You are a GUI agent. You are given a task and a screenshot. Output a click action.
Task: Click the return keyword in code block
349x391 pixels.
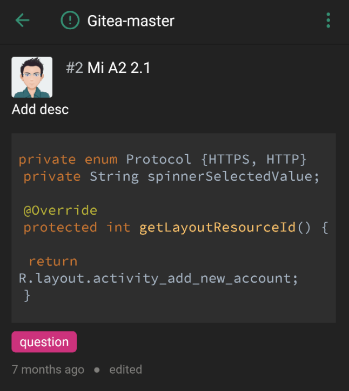point(53,262)
